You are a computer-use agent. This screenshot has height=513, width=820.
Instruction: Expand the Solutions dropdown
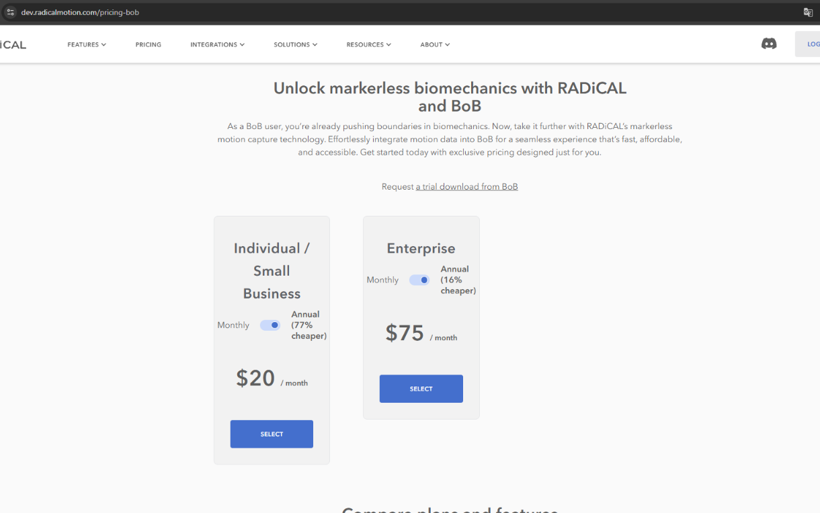[x=295, y=44]
